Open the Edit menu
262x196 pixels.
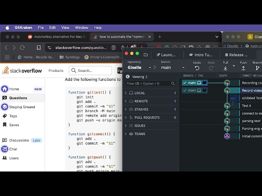(52, 28)
